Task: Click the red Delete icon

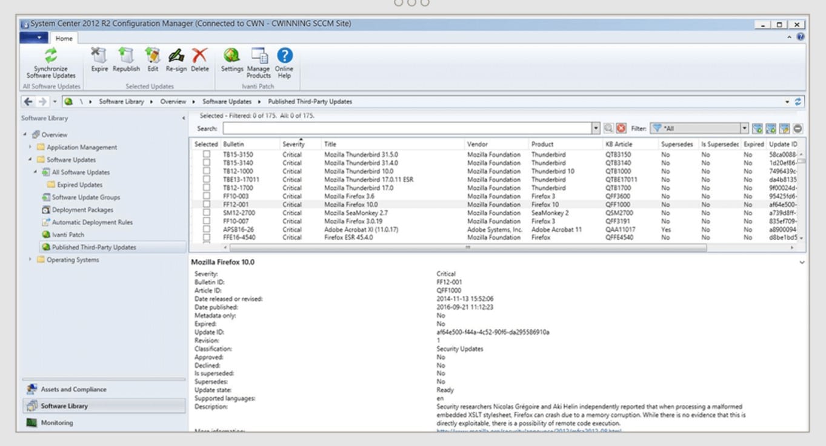Action: (x=199, y=56)
